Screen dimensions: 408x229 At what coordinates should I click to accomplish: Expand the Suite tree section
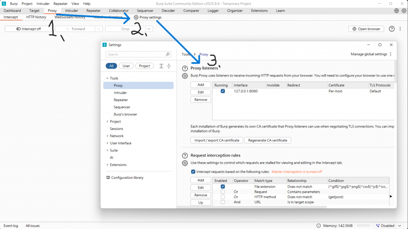pos(107,151)
